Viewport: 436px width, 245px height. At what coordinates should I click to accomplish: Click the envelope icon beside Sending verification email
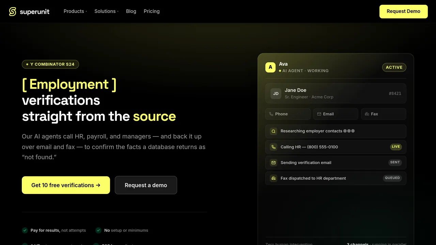point(273,163)
